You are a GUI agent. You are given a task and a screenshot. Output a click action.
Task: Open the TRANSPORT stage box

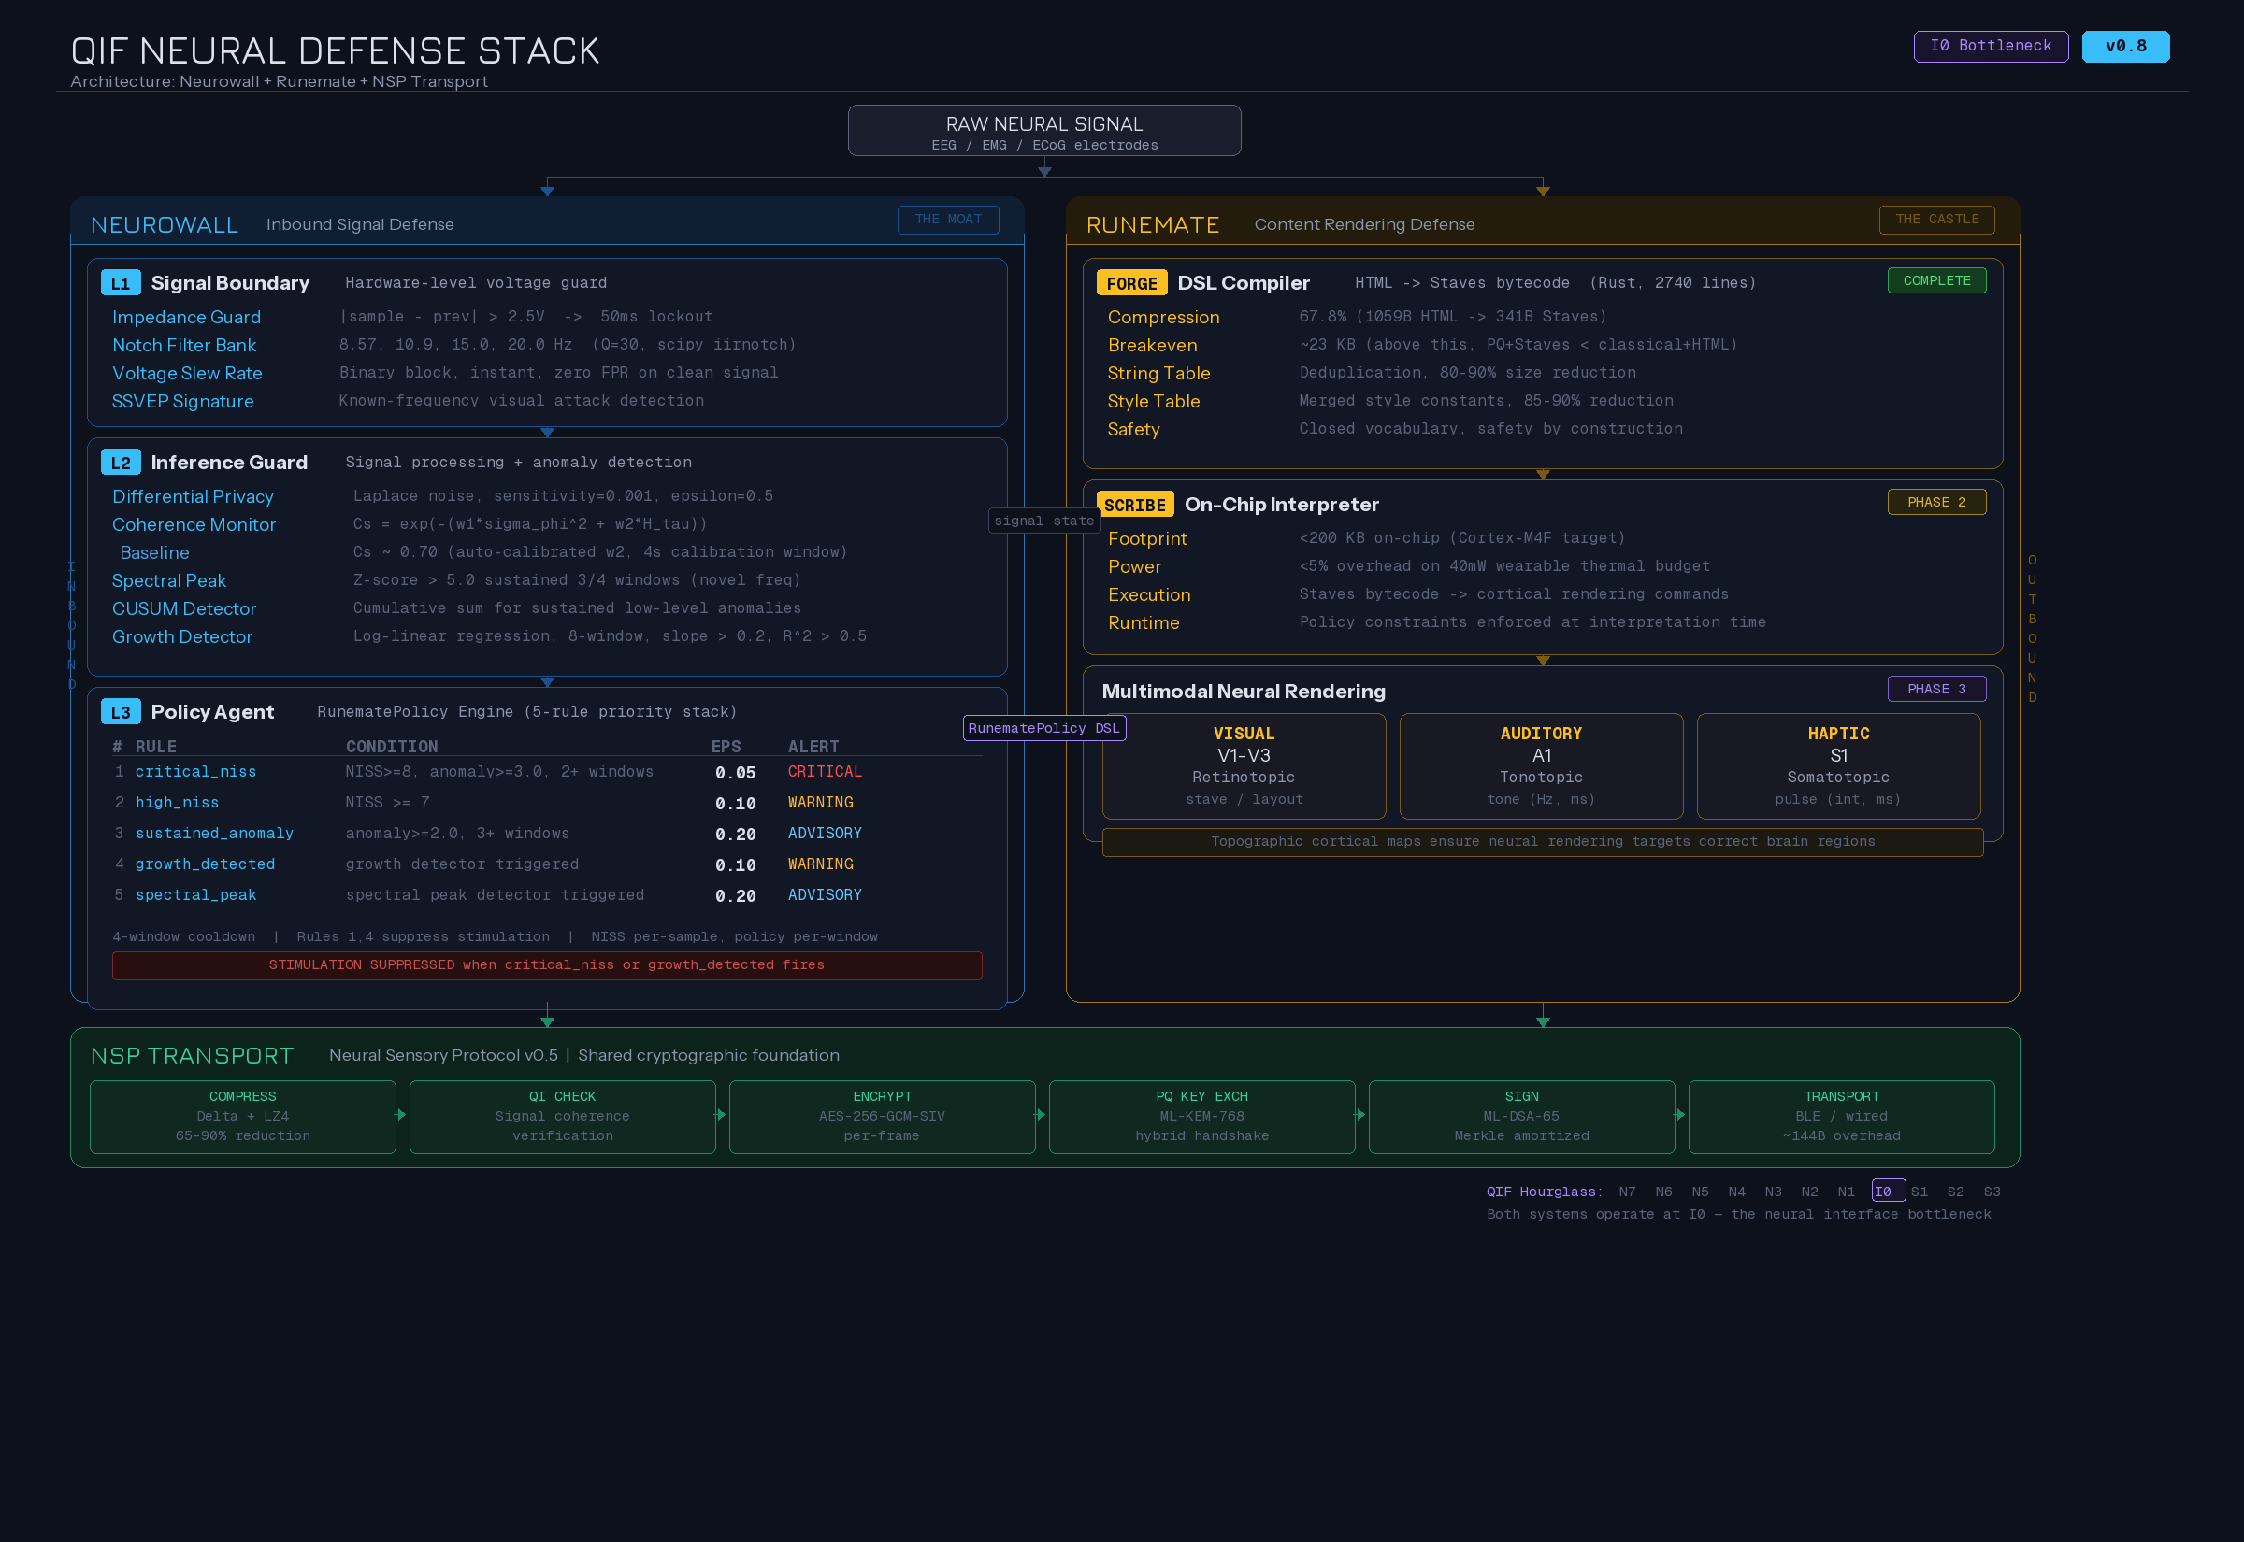(1841, 1117)
